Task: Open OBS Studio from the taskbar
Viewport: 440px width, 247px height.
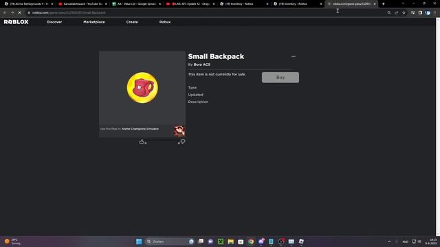Action: click(x=281, y=242)
